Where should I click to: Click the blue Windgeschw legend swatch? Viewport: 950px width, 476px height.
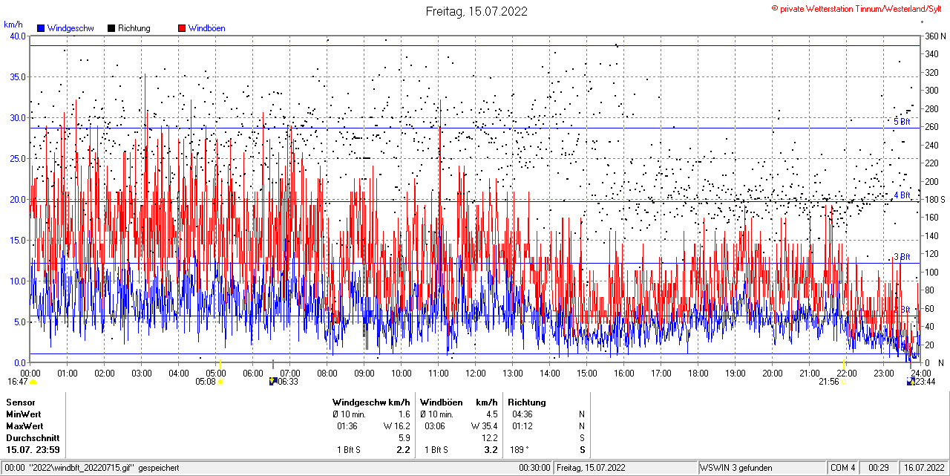[x=41, y=28]
